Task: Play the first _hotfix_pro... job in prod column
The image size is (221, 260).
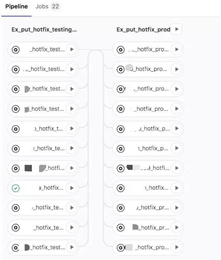Action: [177, 50]
